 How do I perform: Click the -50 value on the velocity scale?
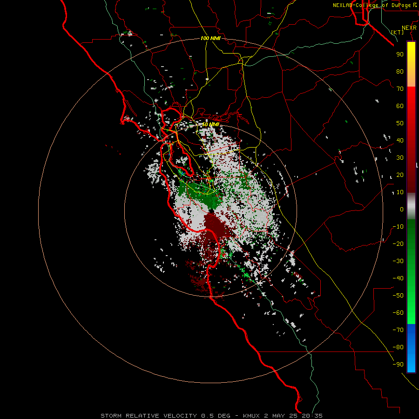398,296
